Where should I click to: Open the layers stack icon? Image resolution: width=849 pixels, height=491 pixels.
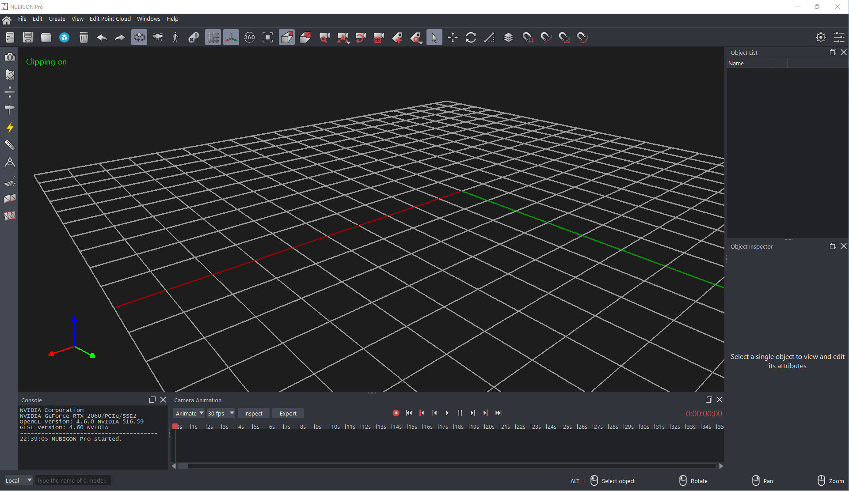[x=508, y=38]
